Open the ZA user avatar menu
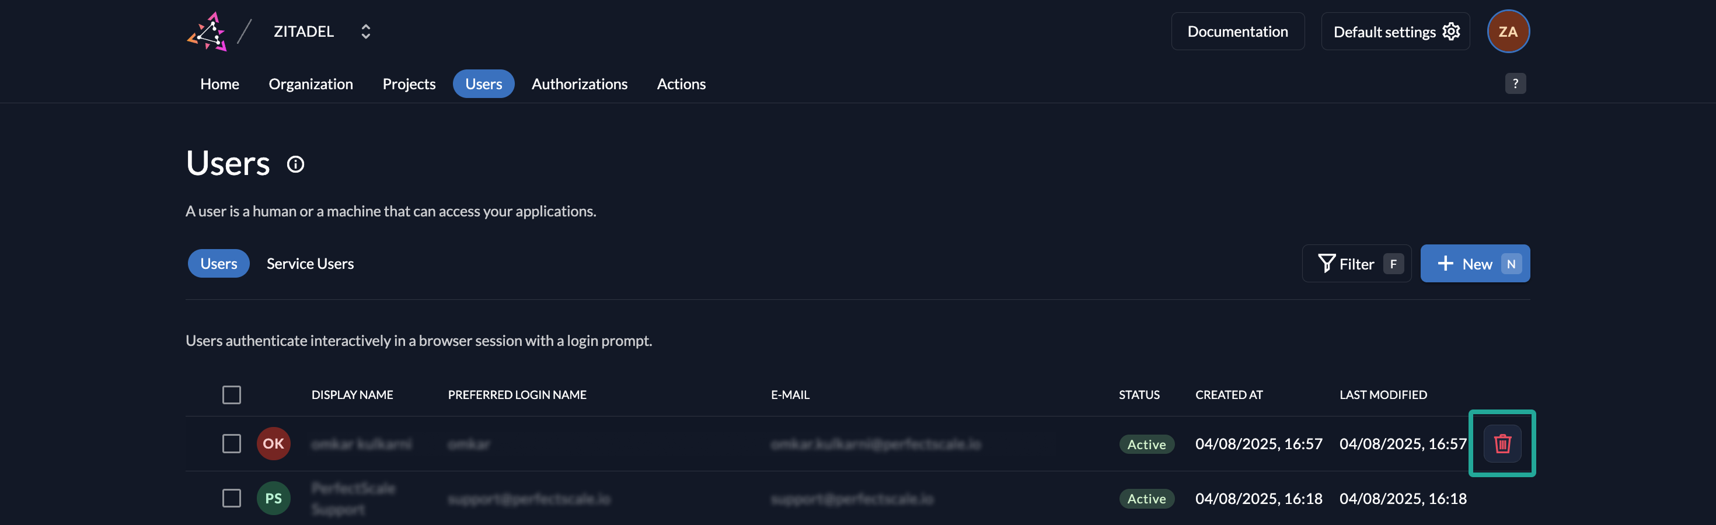The height and width of the screenshot is (525, 1716). pos(1508,32)
